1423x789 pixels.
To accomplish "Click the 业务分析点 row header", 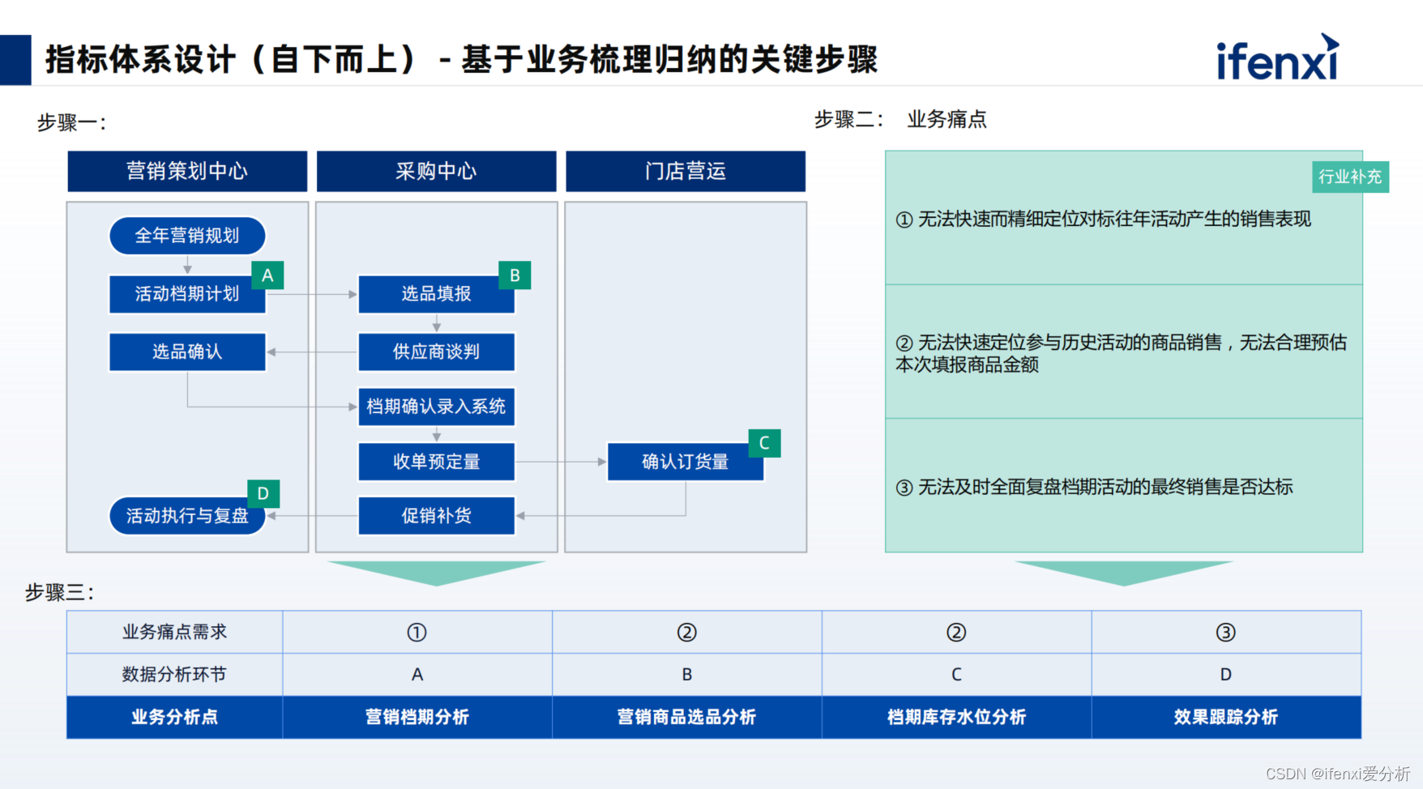I will click(x=174, y=717).
